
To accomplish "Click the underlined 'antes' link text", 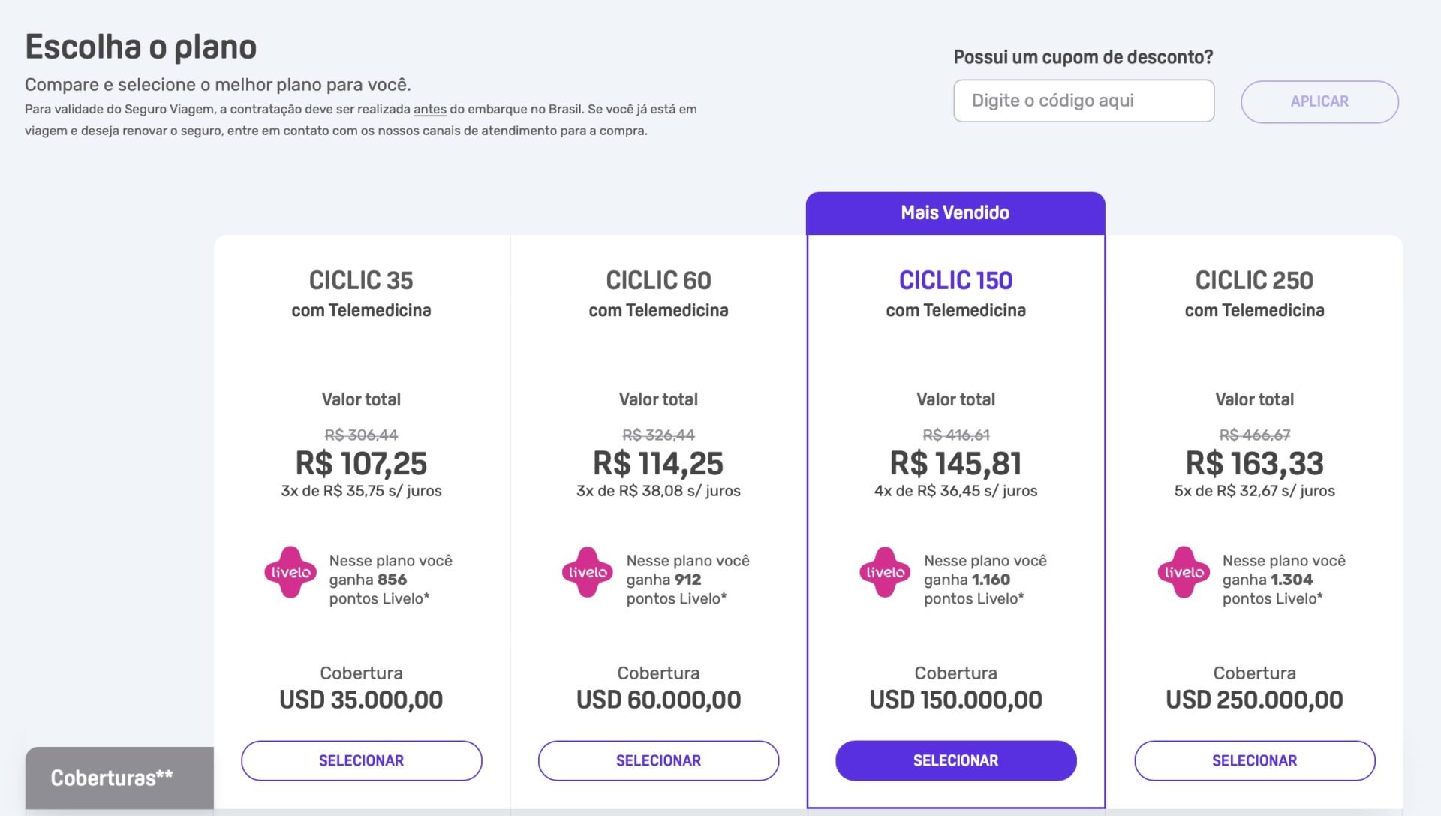I will [x=430, y=109].
